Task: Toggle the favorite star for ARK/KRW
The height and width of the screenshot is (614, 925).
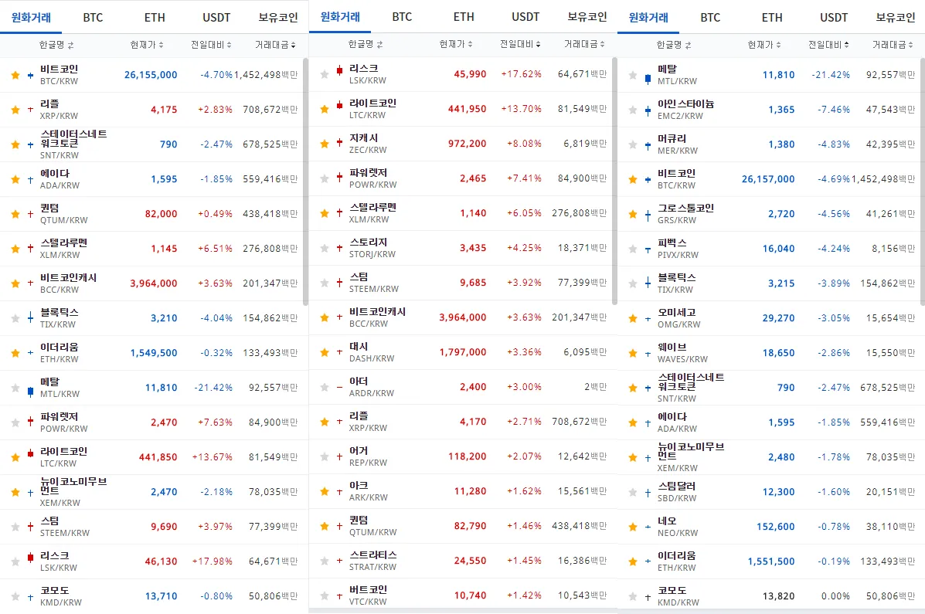Action: (x=325, y=491)
